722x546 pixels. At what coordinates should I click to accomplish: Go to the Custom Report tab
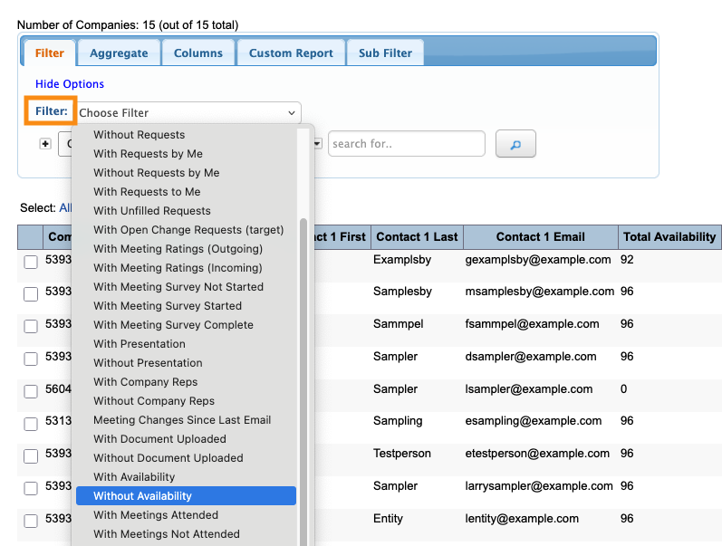point(291,53)
